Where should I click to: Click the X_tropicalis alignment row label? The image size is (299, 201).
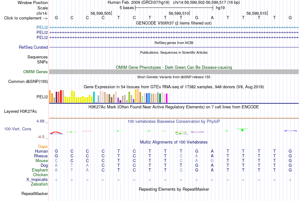[37, 180]
